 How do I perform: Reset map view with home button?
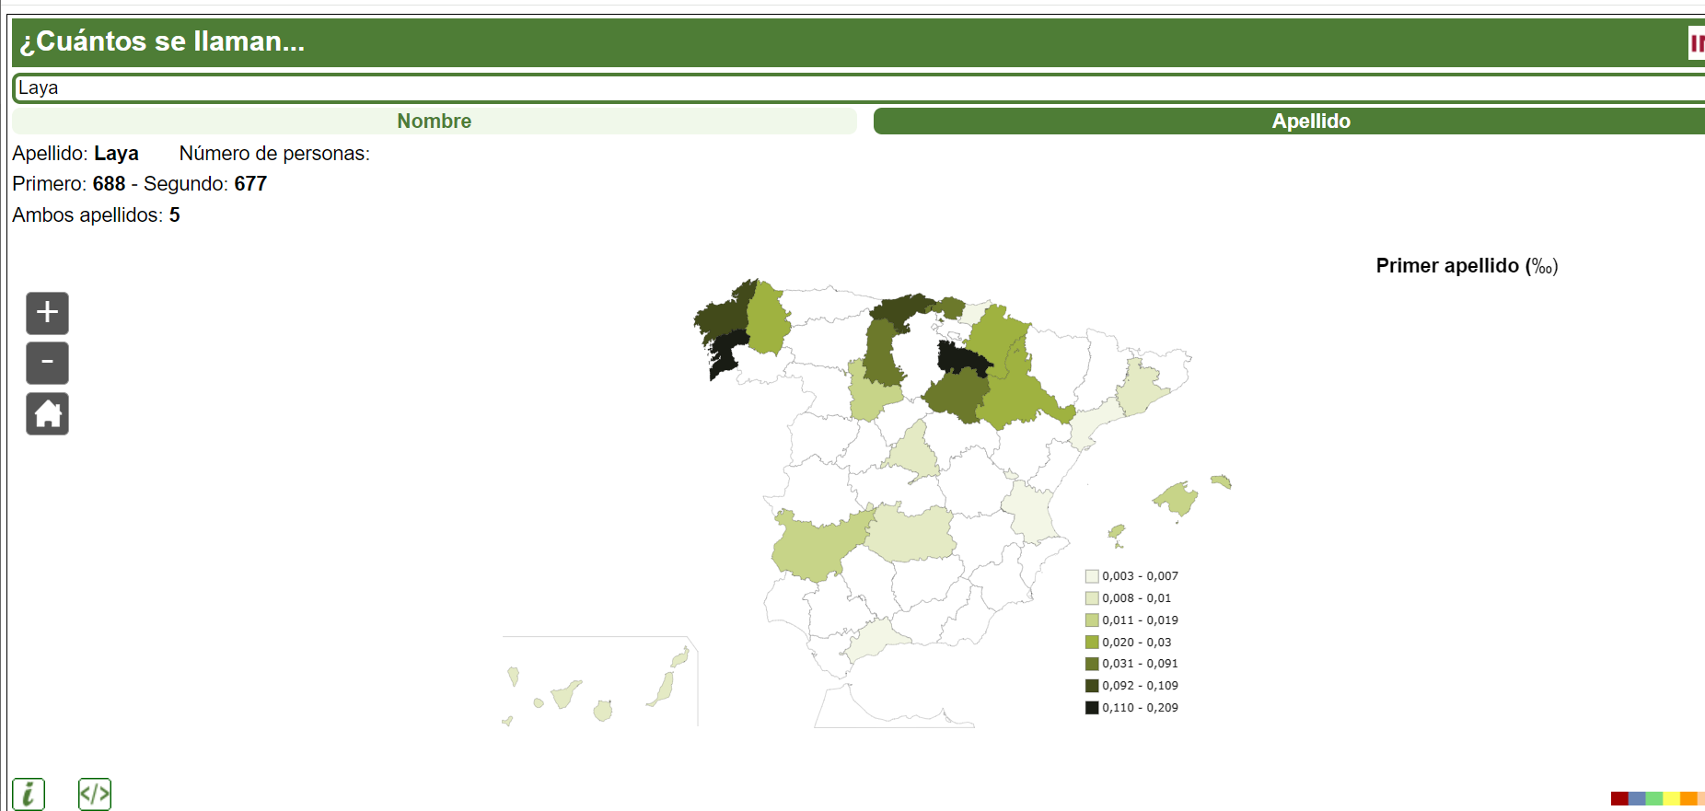pyautogui.click(x=47, y=413)
